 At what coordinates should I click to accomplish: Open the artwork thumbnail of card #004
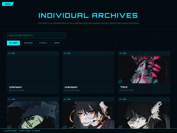point(33,115)
